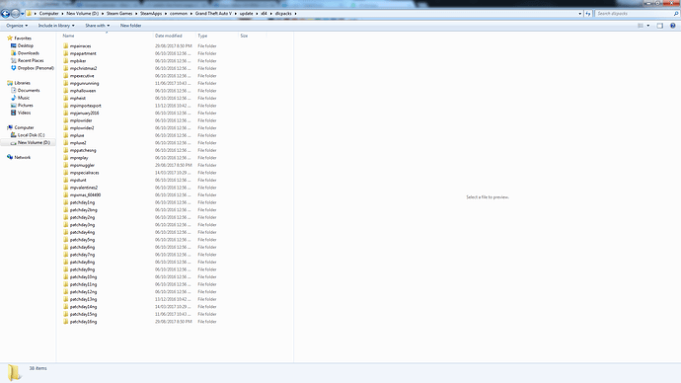Click the mpspecialraces folder icon
The width and height of the screenshot is (681, 383).
pos(66,173)
